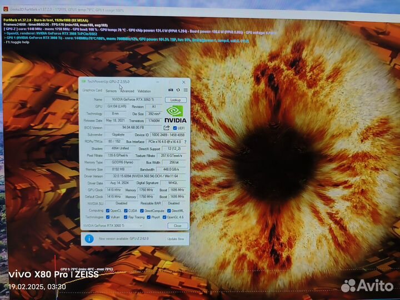Click the Bus Interface PCIe x16 4.0 field
The width and height of the screenshot is (400, 300).
click(x=164, y=142)
